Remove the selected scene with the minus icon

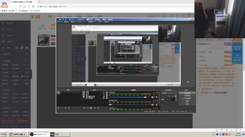pos(62,108)
